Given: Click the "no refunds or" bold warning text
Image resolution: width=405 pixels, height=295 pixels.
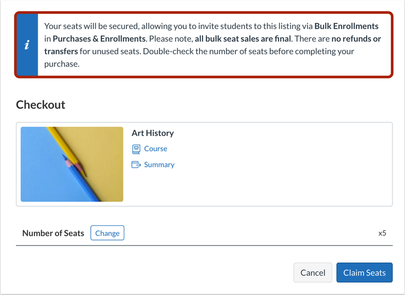Looking at the screenshot, I should pos(356,39).
